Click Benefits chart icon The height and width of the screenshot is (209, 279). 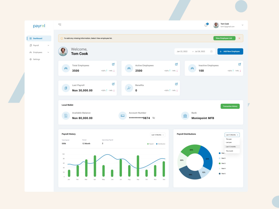(x=129, y=88)
